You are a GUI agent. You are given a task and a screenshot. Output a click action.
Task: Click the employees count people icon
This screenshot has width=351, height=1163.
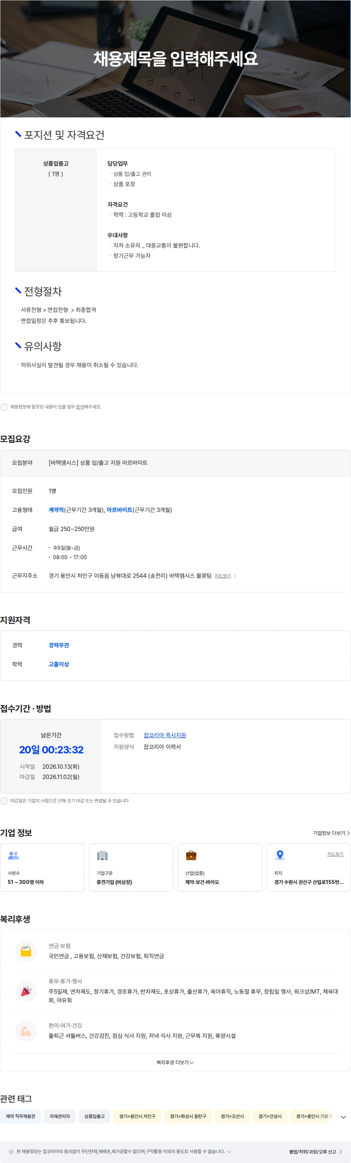coord(14,855)
